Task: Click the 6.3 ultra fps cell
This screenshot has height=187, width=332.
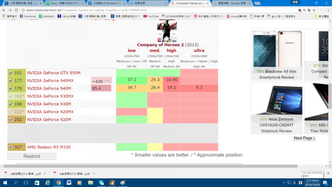Action: pyautogui.click(x=199, y=88)
